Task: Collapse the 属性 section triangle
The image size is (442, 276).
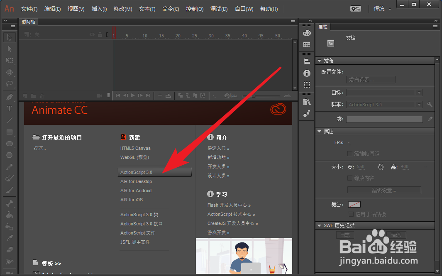Action: 320,131
